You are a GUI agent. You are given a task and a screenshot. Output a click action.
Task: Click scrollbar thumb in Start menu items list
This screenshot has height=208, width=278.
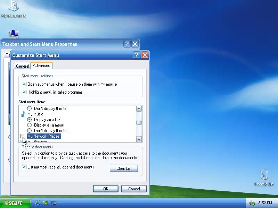tap(139, 123)
